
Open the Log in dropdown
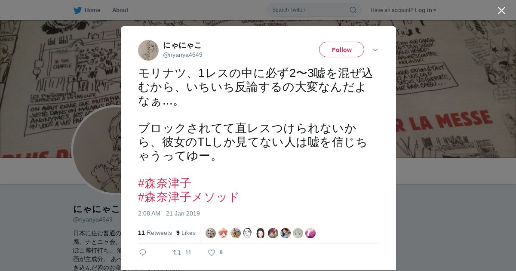pos(426,10)
